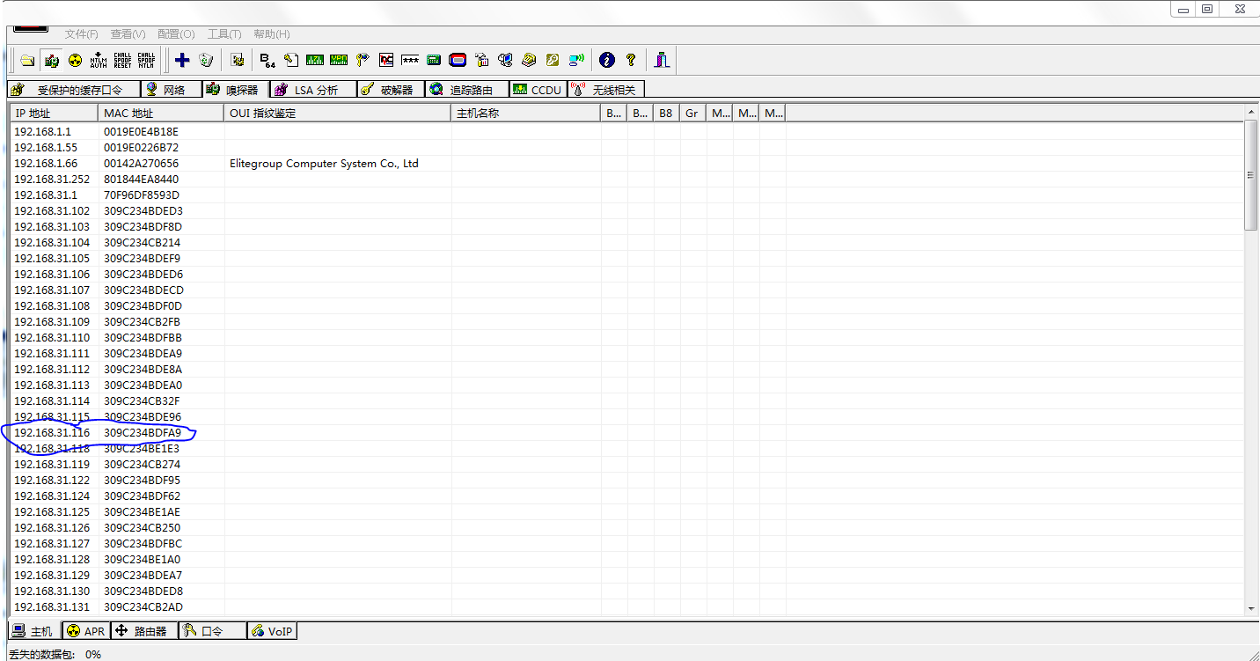Switch to the LSA 分析 tab
This screenshot has width=1260, height=661.
313,90
